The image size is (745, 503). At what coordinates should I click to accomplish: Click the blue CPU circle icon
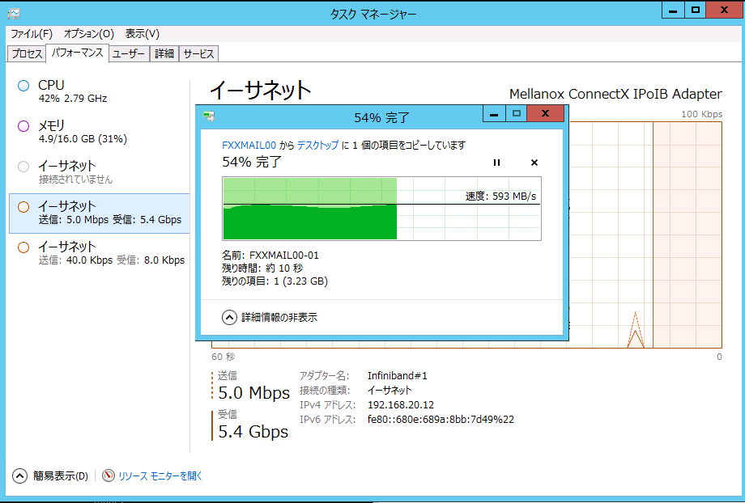click(23, 86)
